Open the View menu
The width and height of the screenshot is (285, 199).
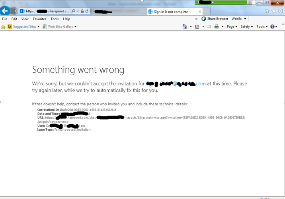coord(25,19)
